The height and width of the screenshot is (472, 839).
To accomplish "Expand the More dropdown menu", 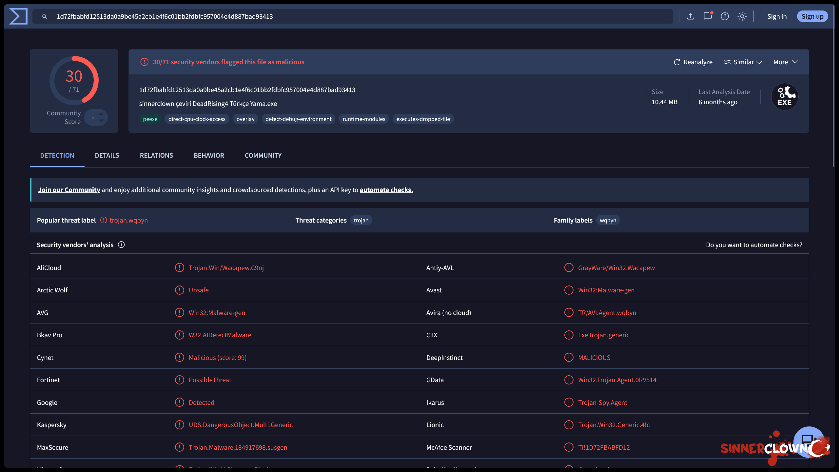I will pos(786,62).
